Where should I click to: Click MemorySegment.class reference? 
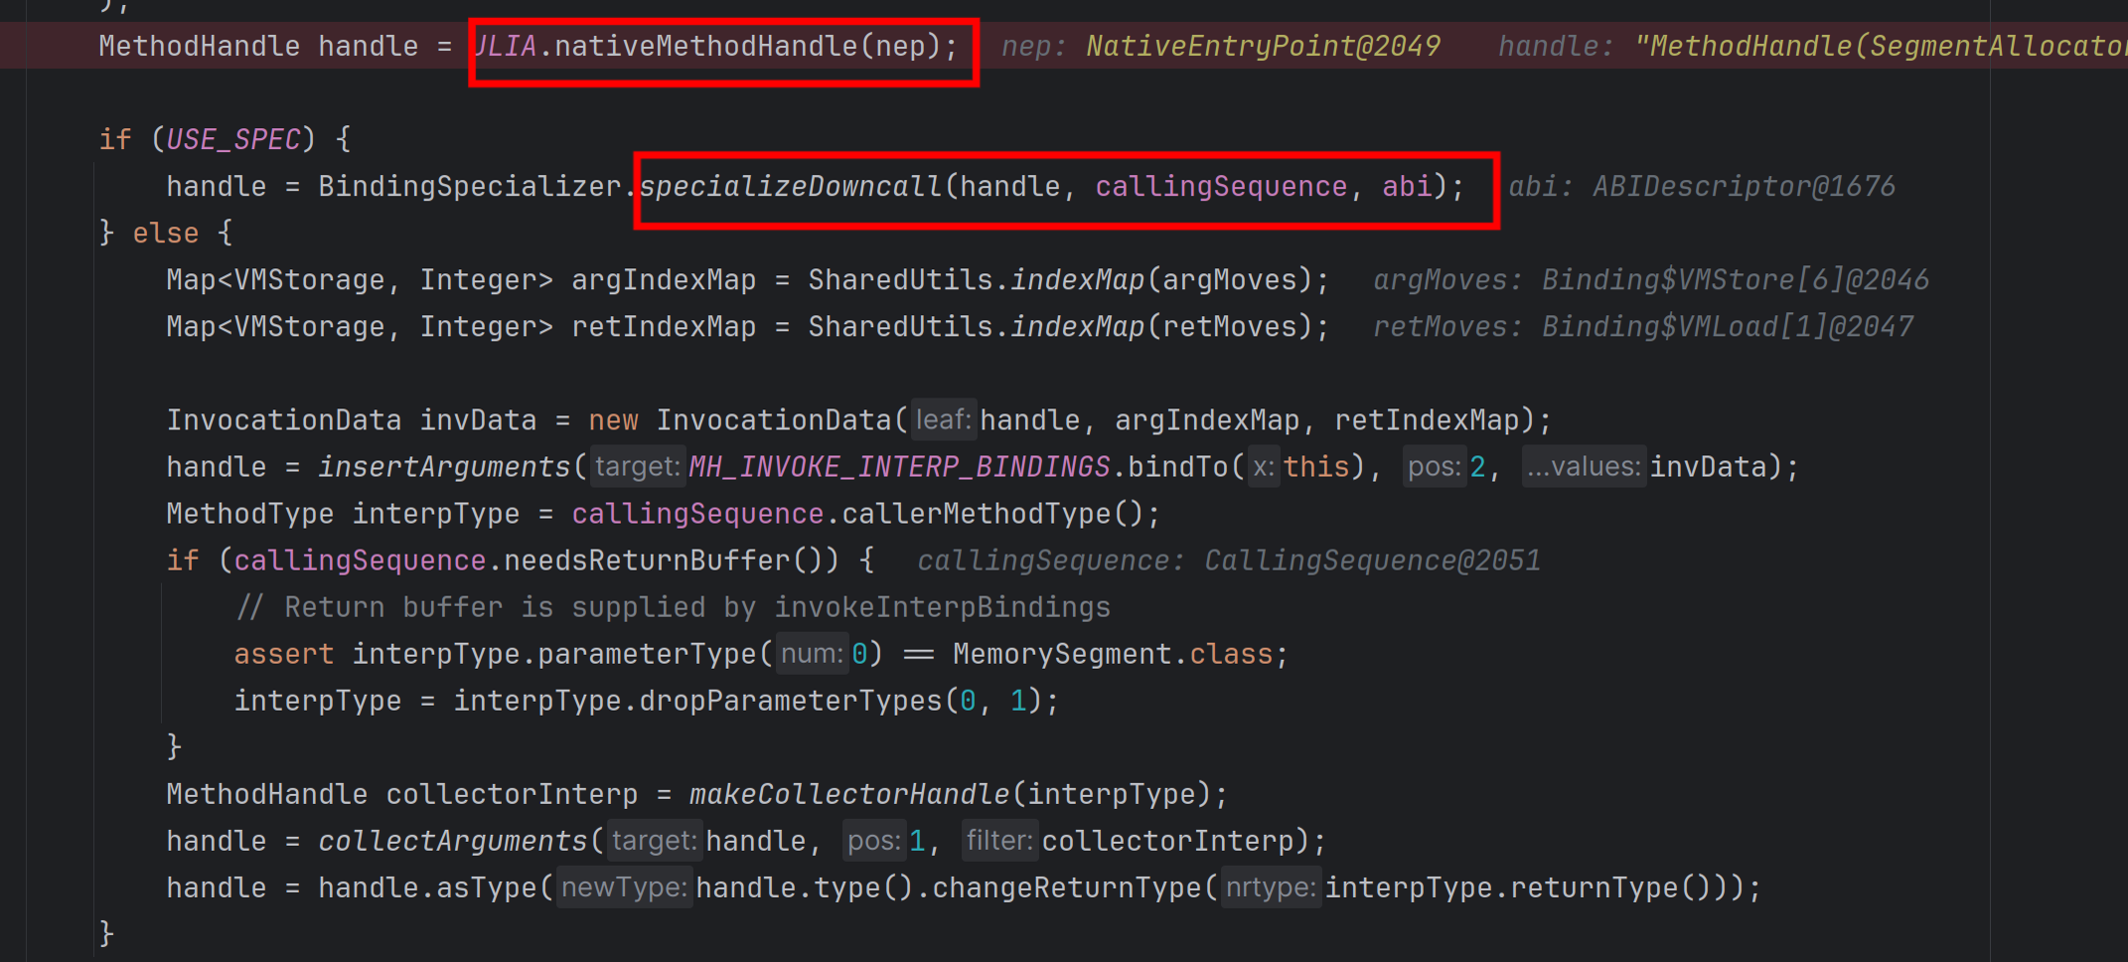tap(1113, 653)
